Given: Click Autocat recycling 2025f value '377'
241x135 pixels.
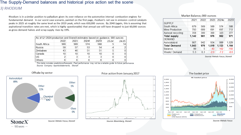Looking at the screenshot, I should (231, 33).
